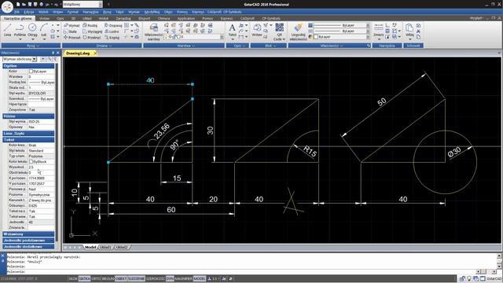Expand the Jednostki podstawowe section
Viewport: 503px width, 283px height.
tap(28, 241)
